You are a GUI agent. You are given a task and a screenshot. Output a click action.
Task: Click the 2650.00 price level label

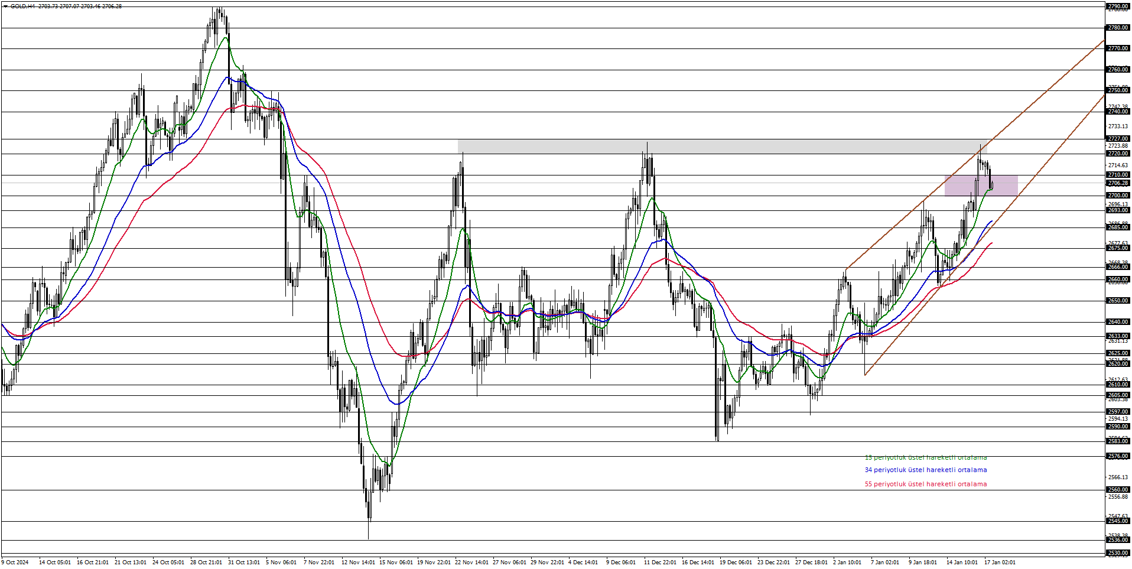[x=1118, y=301]
